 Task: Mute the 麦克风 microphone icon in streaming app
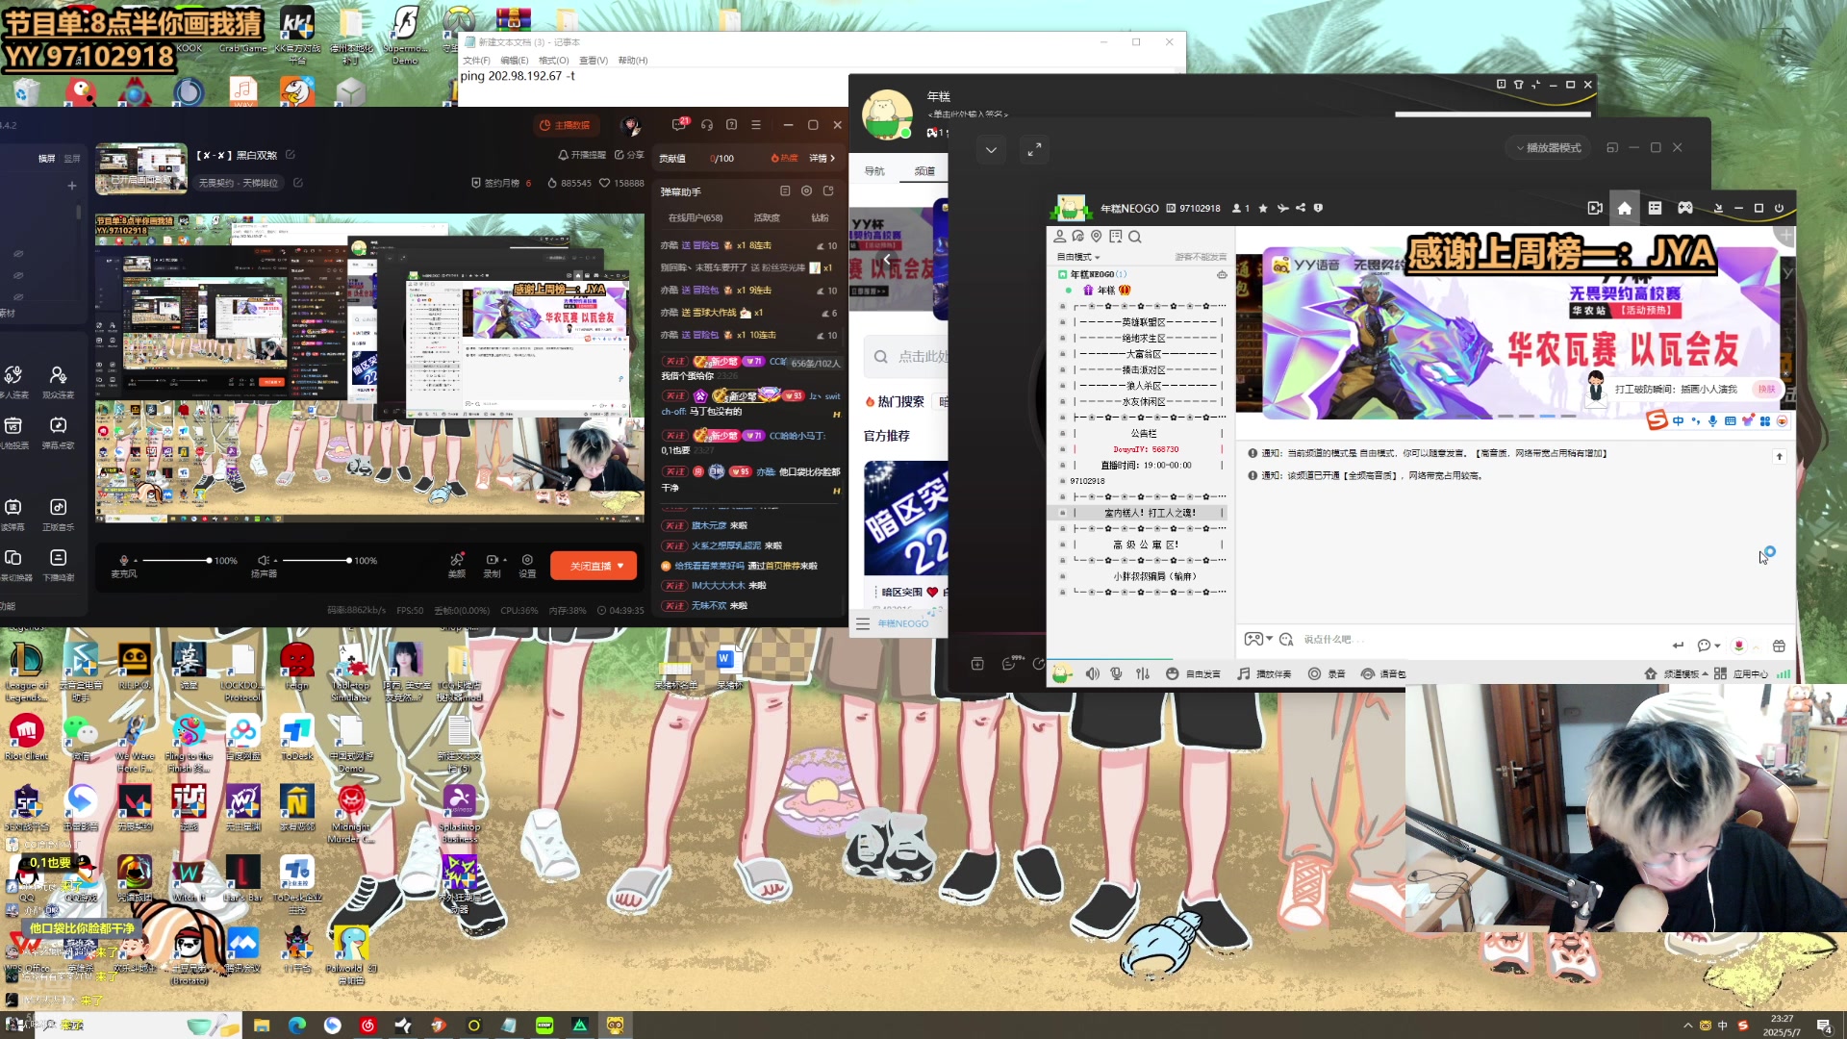pos(123,560)
